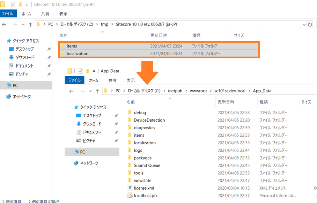Select localization folder in Sitecore window
The height and width of the screenshot is (203, 317).
point(159,54)
